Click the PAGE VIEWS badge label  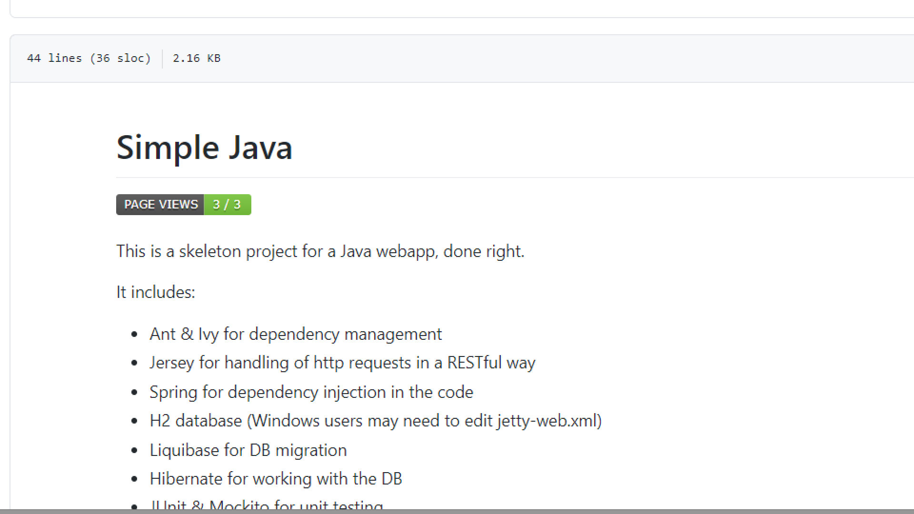coord(160,205)
